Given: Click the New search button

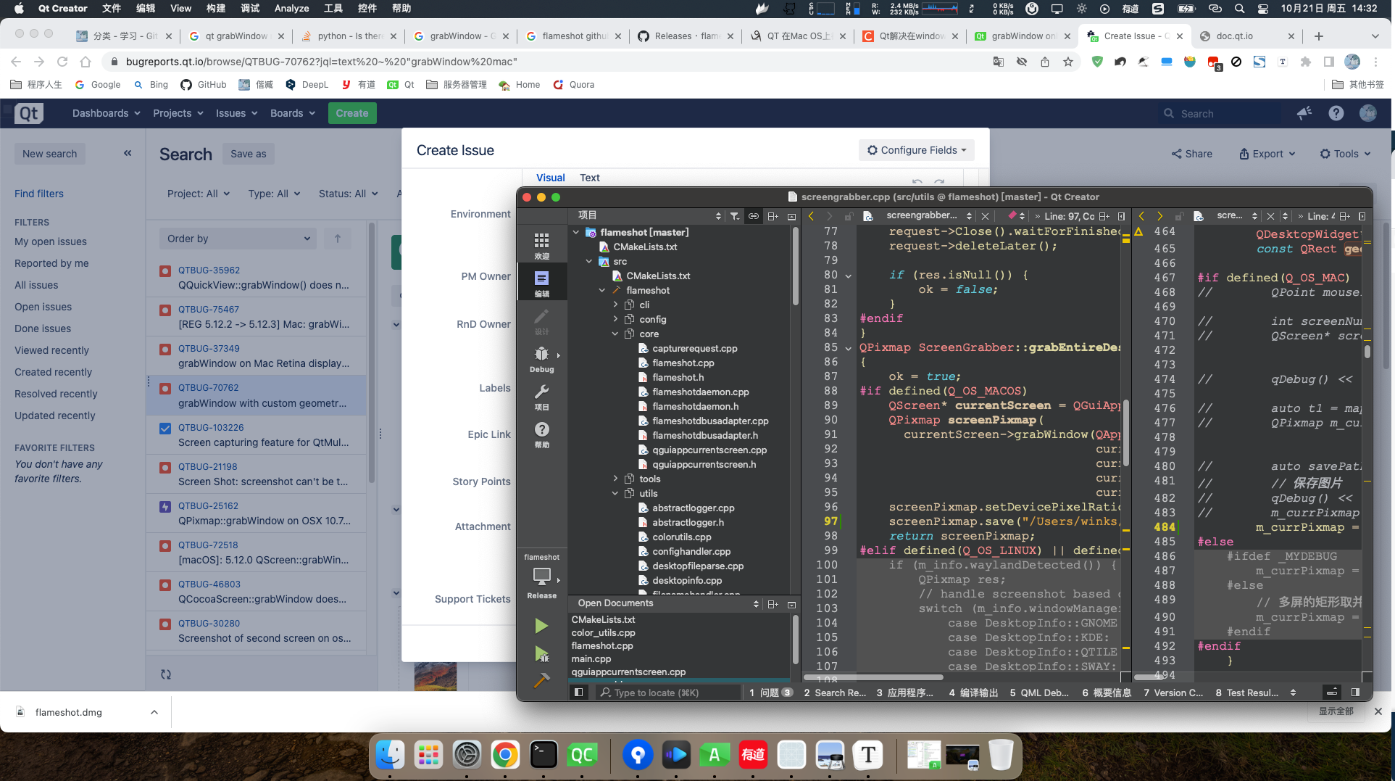Looking at the screenshot, I should [x=49, y=154].
